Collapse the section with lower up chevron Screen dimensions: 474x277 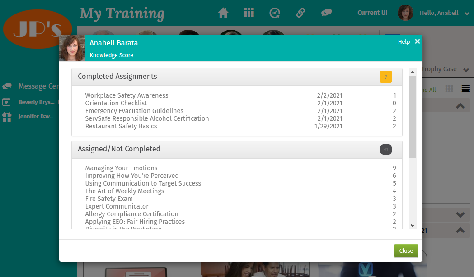(460, 230)
